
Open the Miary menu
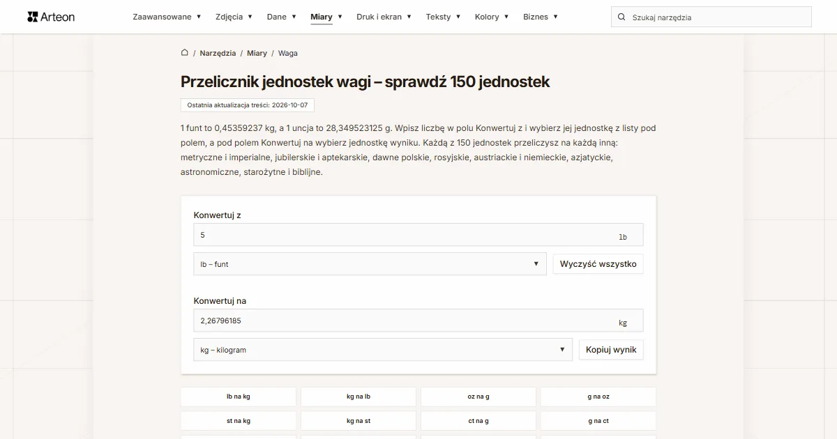click(326, 17)
